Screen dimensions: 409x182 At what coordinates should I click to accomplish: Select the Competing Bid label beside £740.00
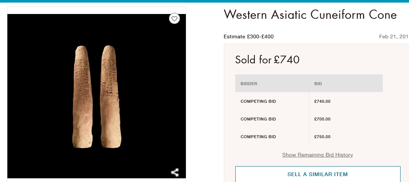[x=258, y=101]
